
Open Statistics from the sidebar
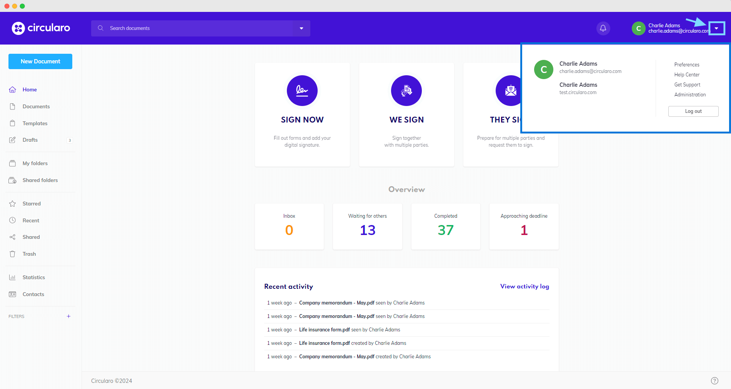point(33,277)
